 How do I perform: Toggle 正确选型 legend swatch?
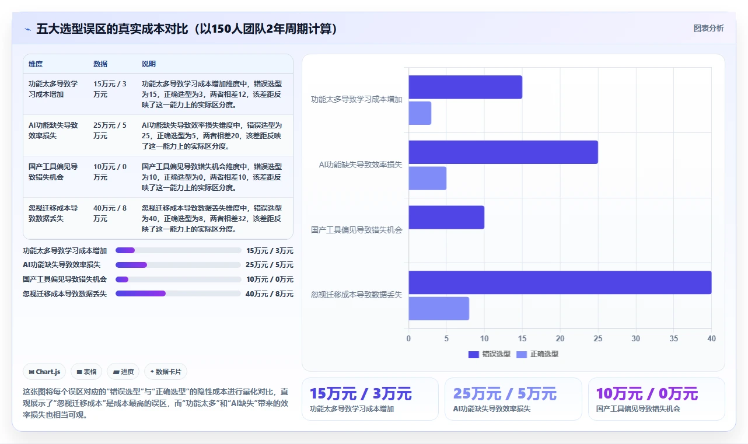pos(522,354)
